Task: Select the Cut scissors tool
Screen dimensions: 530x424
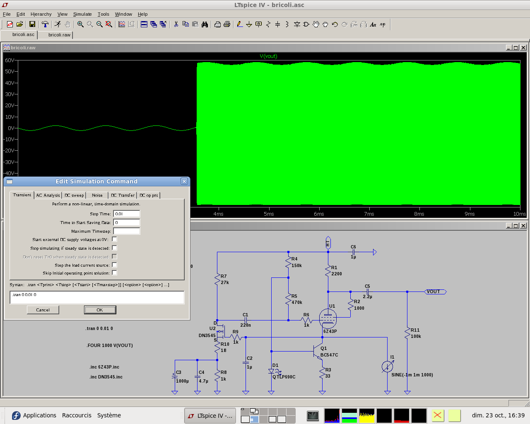Action: (x=176, y=24)
